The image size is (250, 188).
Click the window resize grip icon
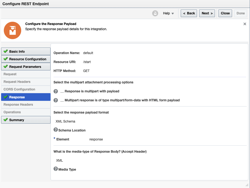coord(247,185)
